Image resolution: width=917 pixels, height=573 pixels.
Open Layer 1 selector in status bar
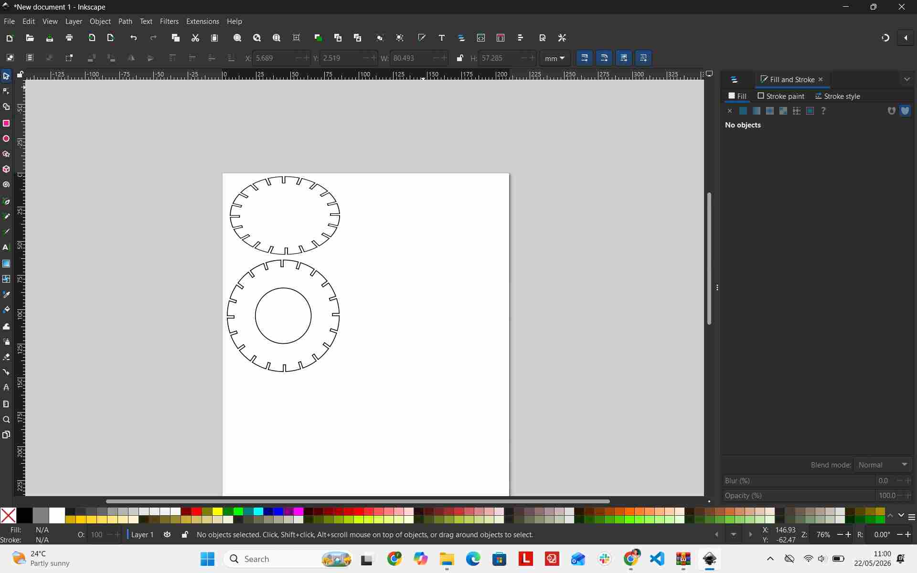142,534
